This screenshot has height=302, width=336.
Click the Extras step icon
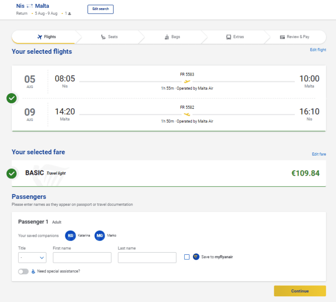(x=229, y=37)
